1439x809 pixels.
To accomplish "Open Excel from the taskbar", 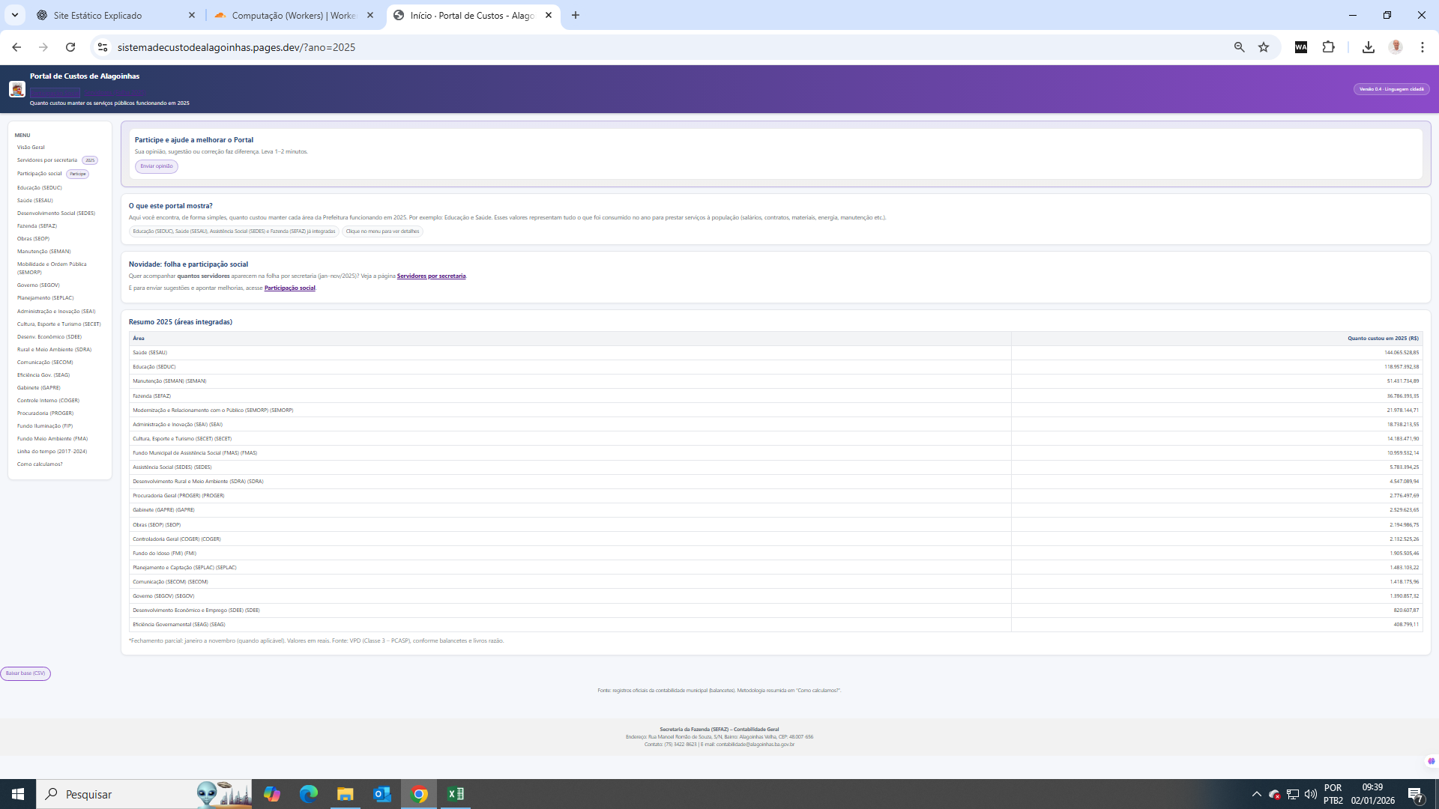I will (455, 794).
